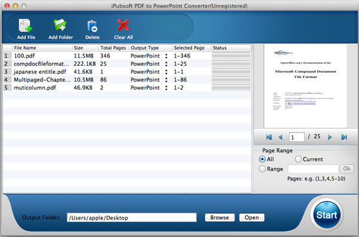Click the PDF preview thumbnail
359x237 pixels.
pos(305,86)
